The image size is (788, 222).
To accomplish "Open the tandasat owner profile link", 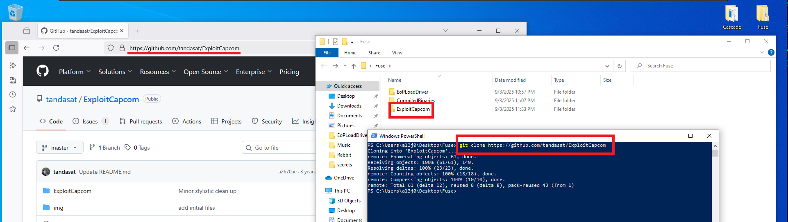I will tap(61, 99).
